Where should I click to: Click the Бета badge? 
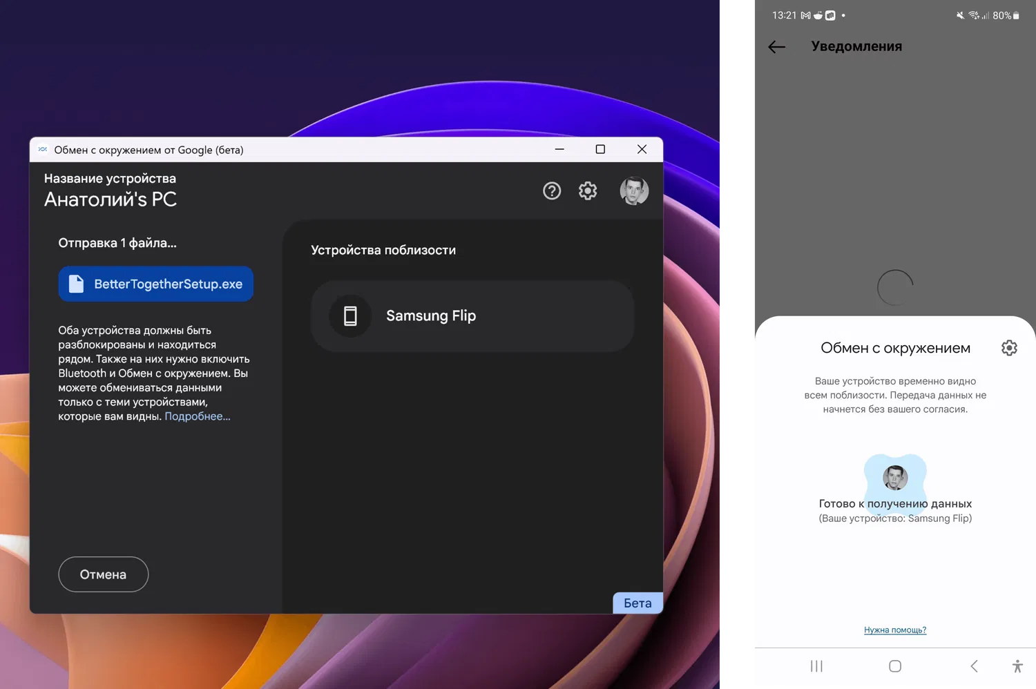637,603
